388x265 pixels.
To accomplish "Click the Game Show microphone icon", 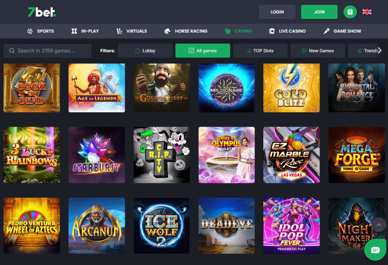I will [326, 31].
